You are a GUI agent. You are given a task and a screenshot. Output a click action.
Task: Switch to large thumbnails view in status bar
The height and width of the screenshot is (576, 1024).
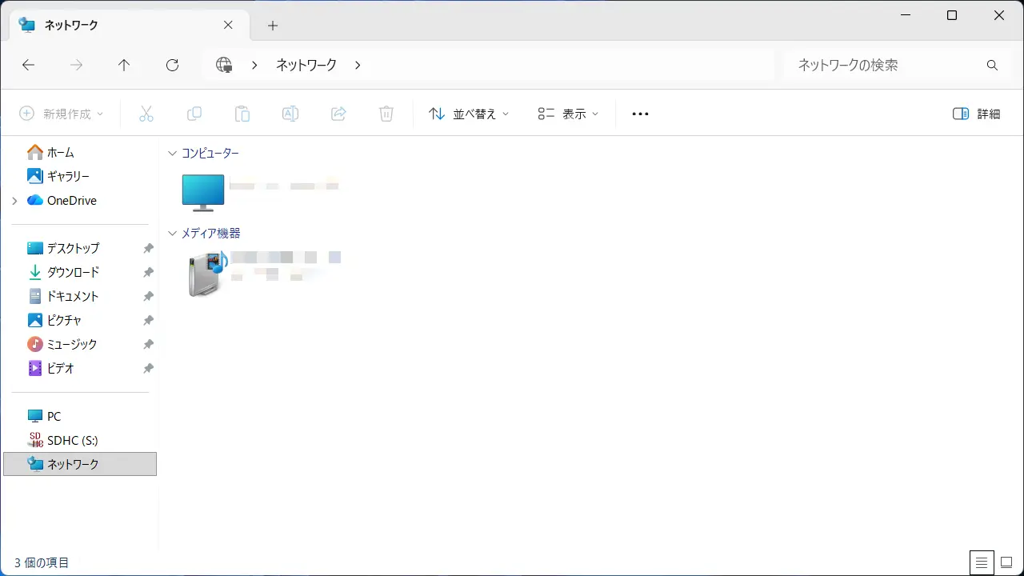(1006, 562)
